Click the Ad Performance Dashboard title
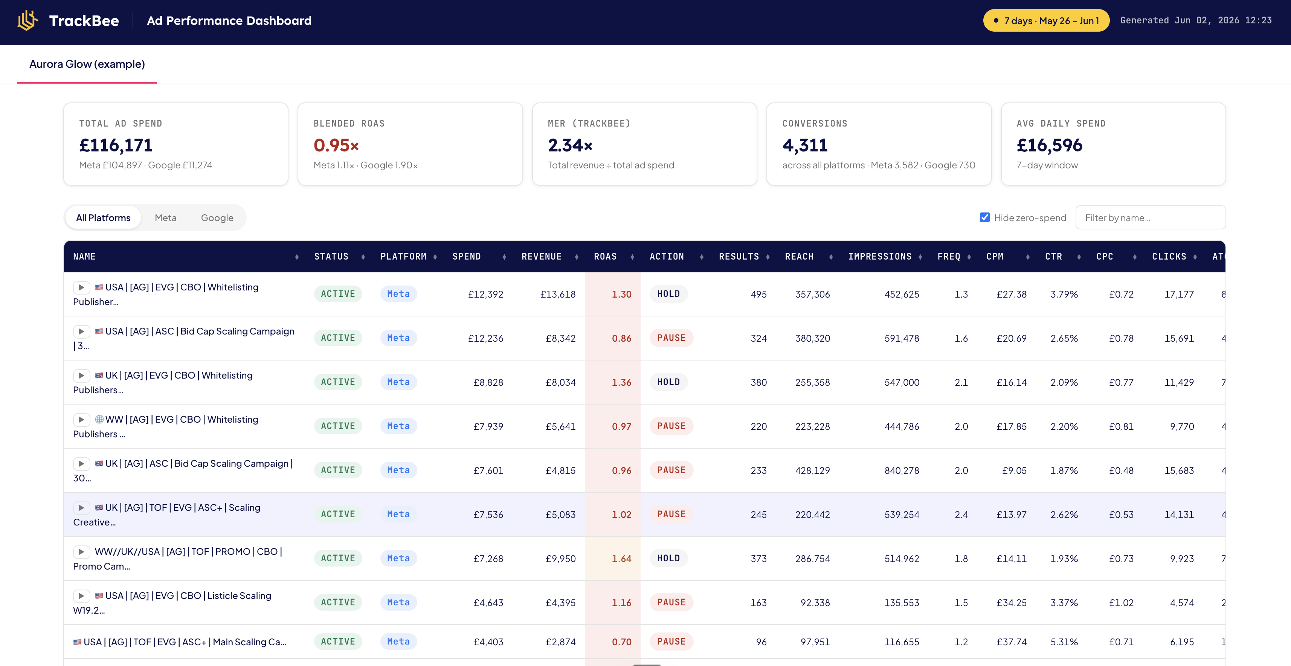1291x666 pixels. 229,21
